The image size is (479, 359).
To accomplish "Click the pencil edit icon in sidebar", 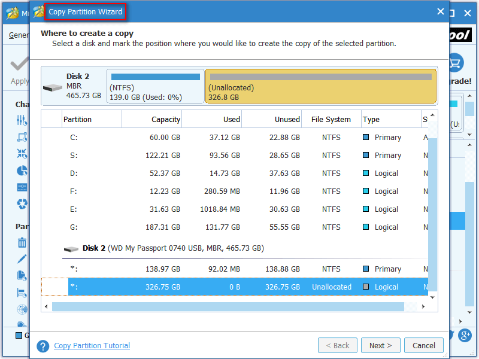I will pyautogui.click(x=22, y=259).
